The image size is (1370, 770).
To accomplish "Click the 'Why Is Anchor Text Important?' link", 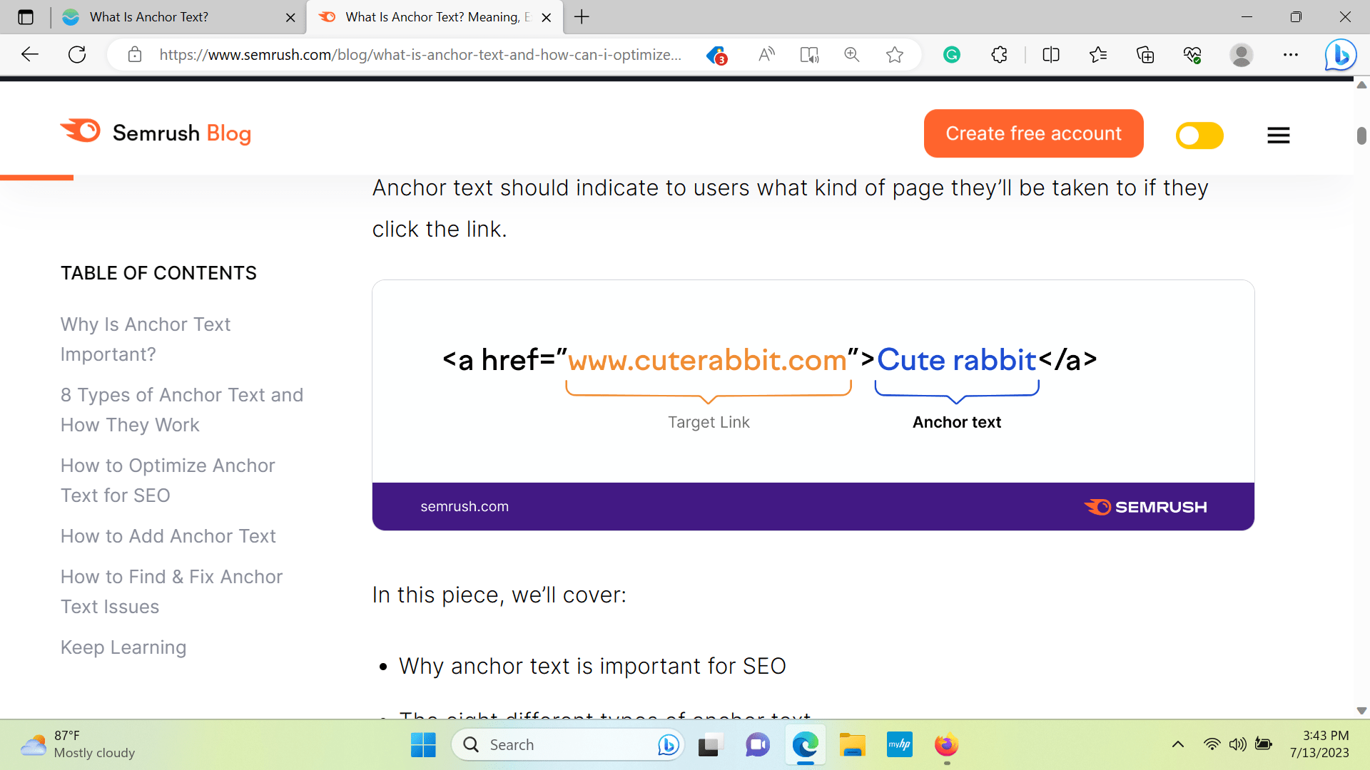I will pos(146,339).
